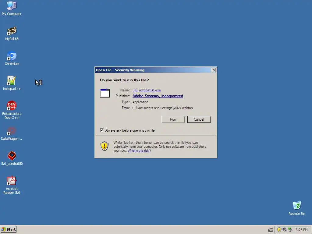Uncheck Always ask before opening this file

[x=102, y=130]
